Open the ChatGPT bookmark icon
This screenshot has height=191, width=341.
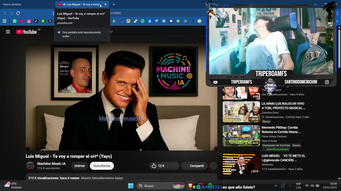click(x=164, y=21)
